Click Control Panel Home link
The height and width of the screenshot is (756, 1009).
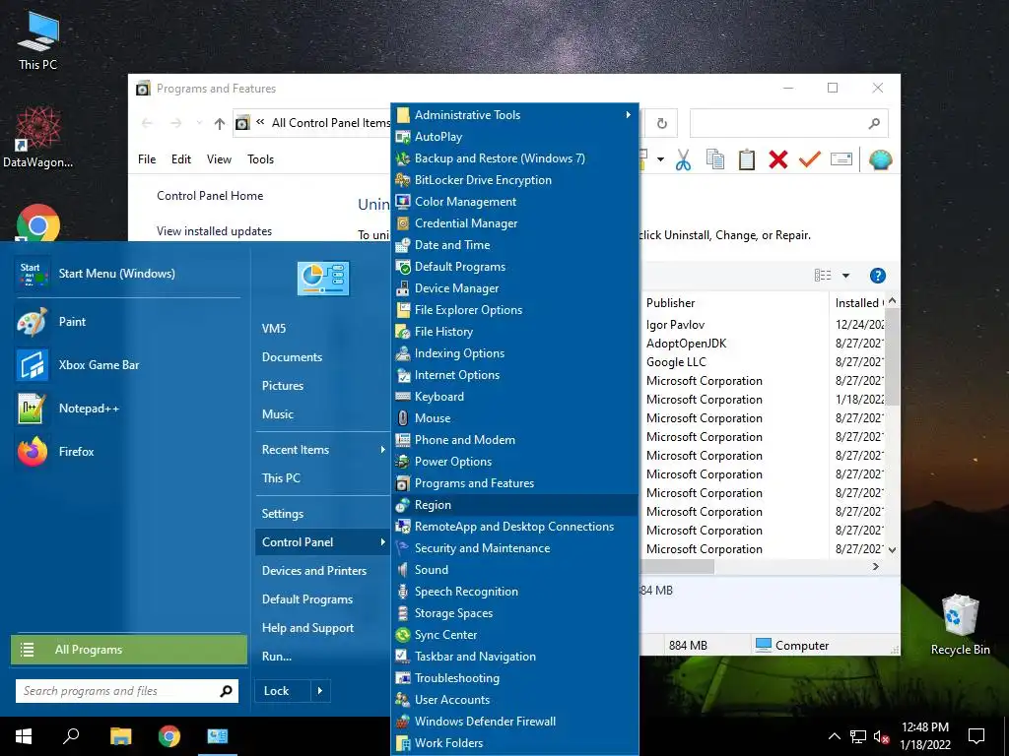(210, 196)
